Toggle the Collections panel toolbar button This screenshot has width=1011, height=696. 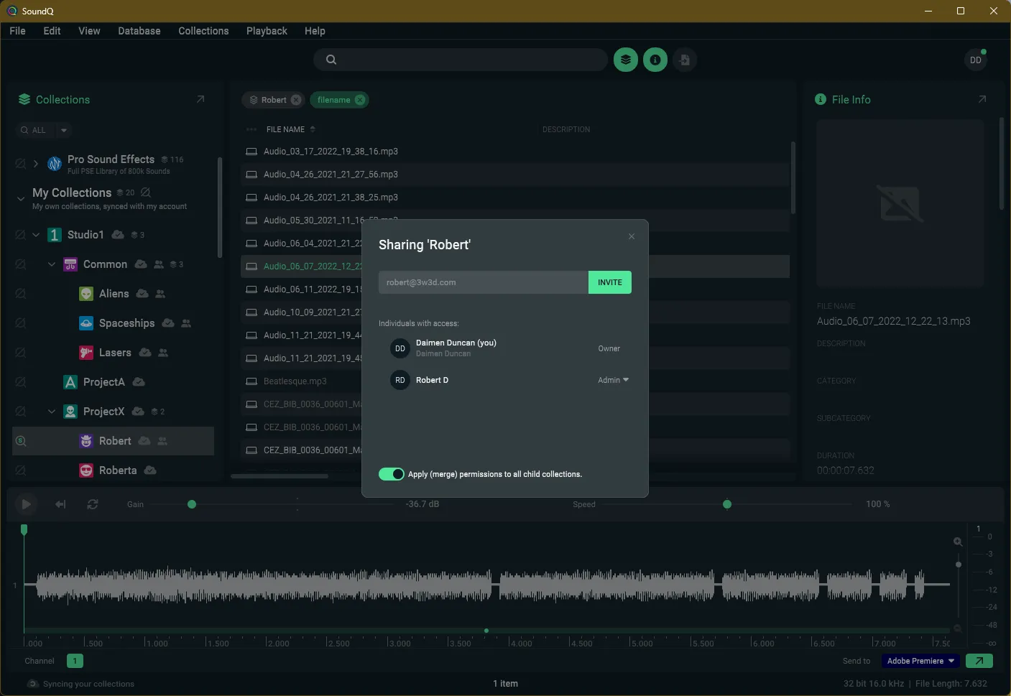pyautogui.click(x=626, y=60)
